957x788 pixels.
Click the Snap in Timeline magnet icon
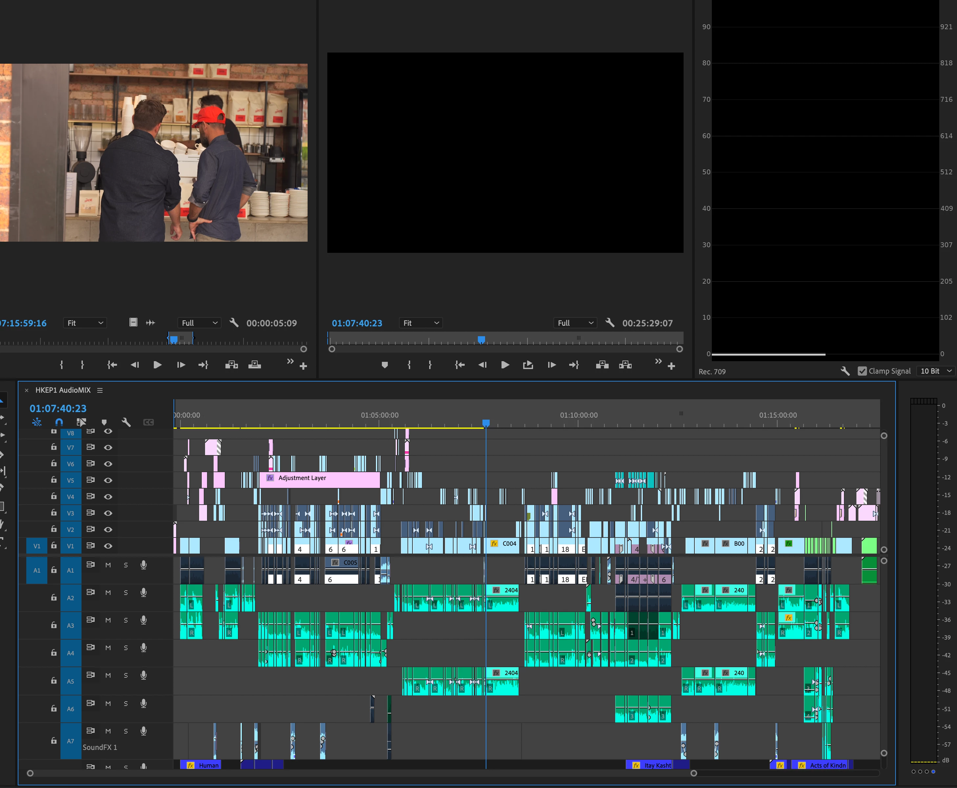[59, 422]
